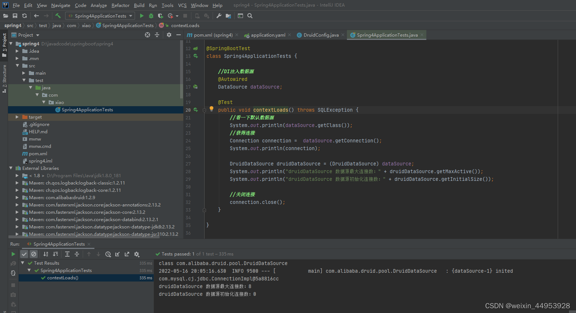The width and height of the screenshot is (576, 313).
Task: Collapse the spring4 root project node
Action: (11, 44)
